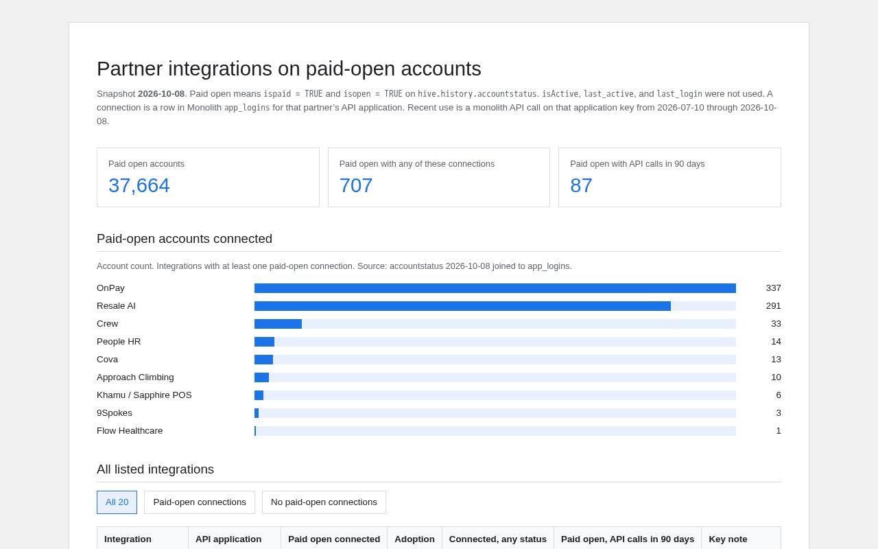The image size is (878, 549).
Task: Click the 707 connections count value
Action: click(356, 185)
